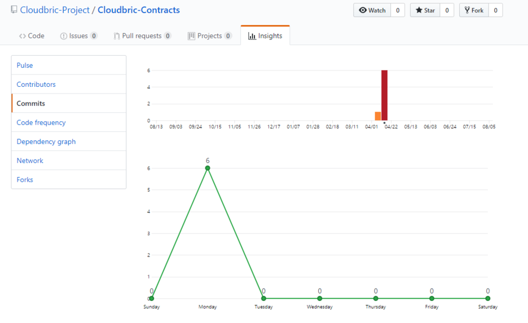Click the Insights bar chart icon

pyautogui.click(x=252, y=36)
